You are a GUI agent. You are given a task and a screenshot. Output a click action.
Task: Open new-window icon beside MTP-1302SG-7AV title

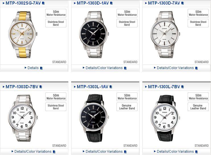(x=43, y=3)
